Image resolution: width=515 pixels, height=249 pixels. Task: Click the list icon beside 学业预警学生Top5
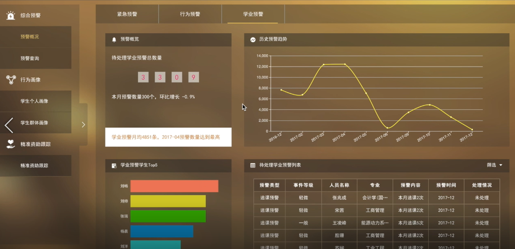tap(114, 166)
